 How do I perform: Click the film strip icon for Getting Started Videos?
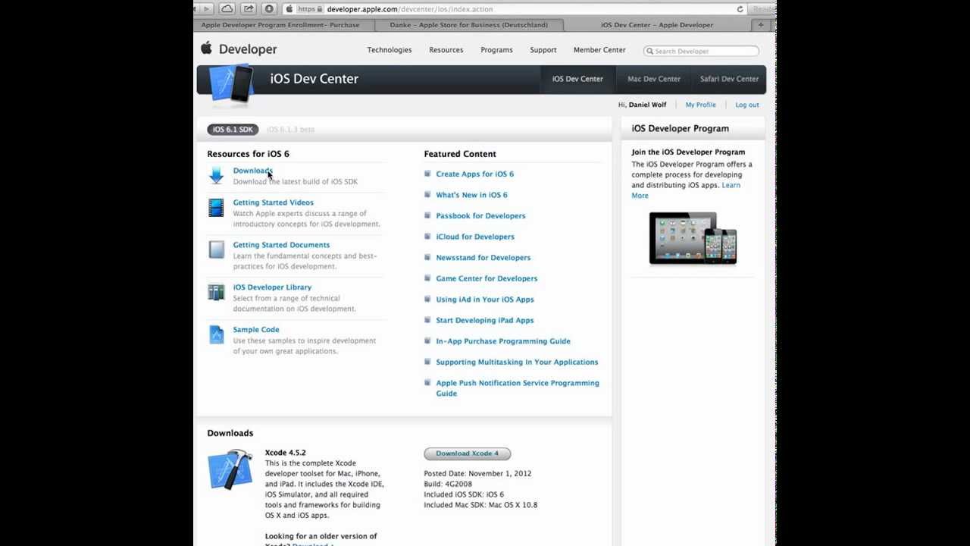(x=217, y=208)
